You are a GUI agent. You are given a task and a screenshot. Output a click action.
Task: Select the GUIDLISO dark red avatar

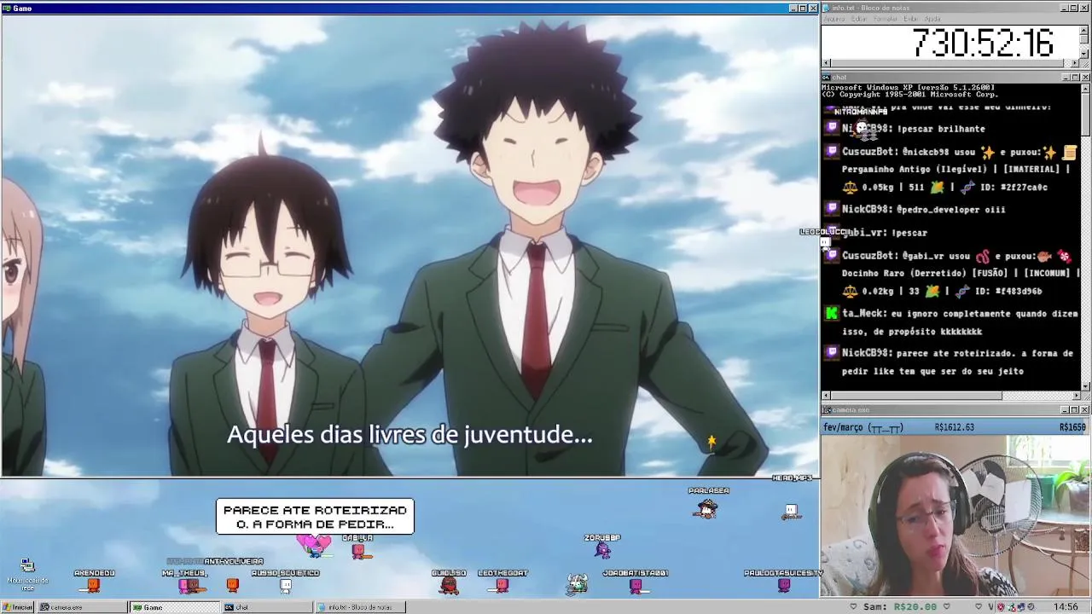click(449, 585)
